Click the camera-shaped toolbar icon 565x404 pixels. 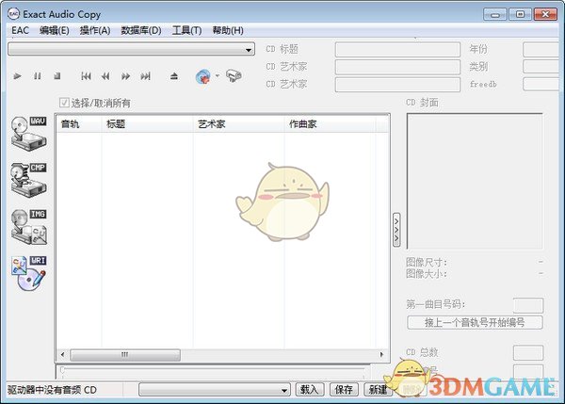tap(234, 75)
